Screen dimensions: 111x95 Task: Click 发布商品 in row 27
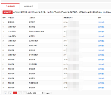tap(101, 74)
